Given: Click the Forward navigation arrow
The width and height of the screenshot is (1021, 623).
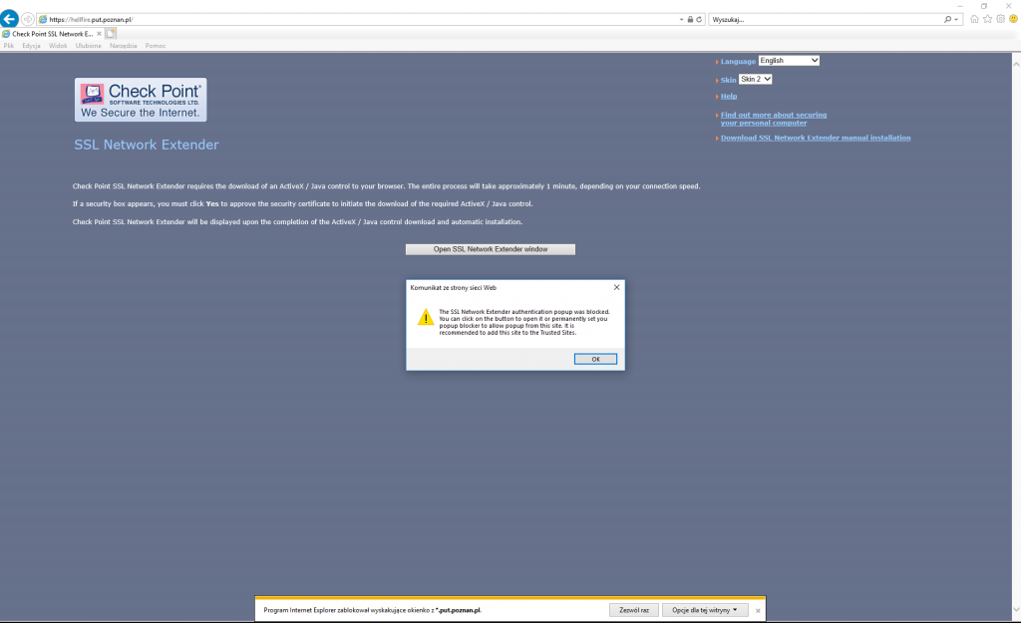Looking at the screenshot, I should pyautogui.click(x=26, y=18).
